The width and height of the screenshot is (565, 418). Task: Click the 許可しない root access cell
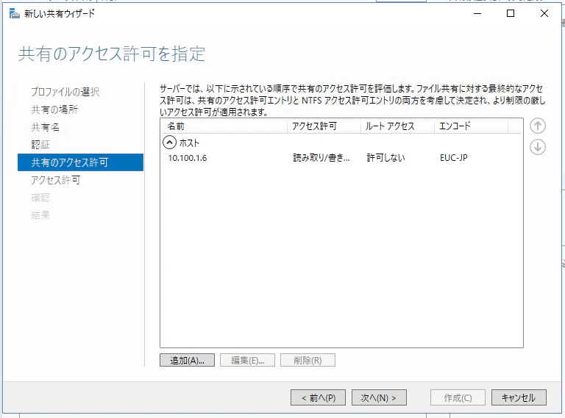pyautogui.click(x=386, y=157)
